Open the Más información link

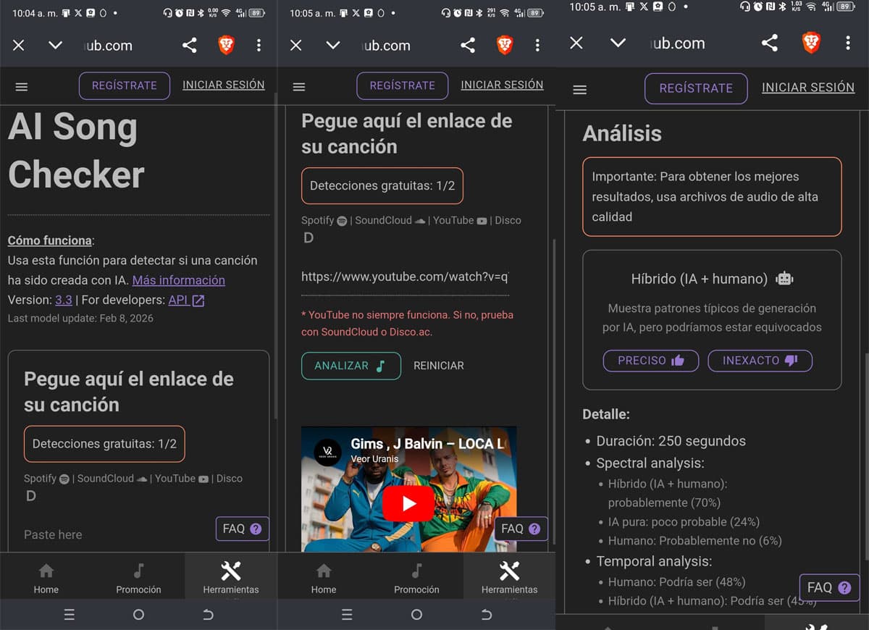178,280
